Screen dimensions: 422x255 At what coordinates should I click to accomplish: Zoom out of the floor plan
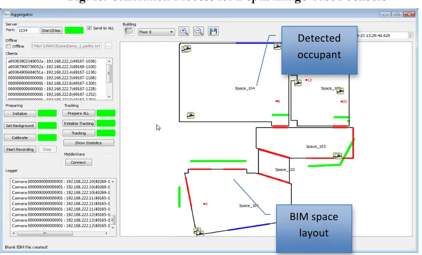point(198,31)
